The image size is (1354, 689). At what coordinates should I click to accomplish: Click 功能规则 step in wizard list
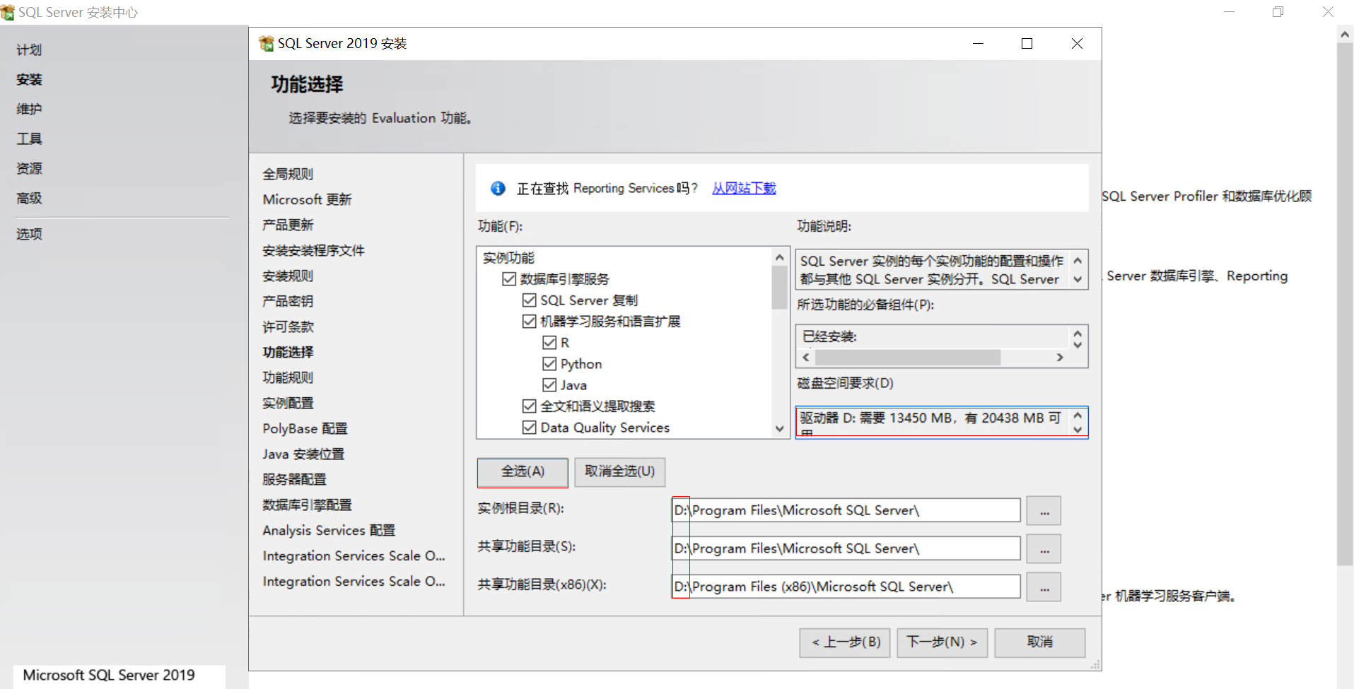[x=288, y=377]
